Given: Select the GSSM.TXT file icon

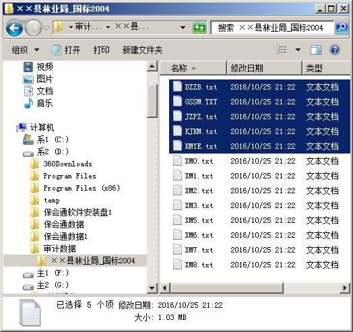Looking at the screenshot, I should (177, 101).
